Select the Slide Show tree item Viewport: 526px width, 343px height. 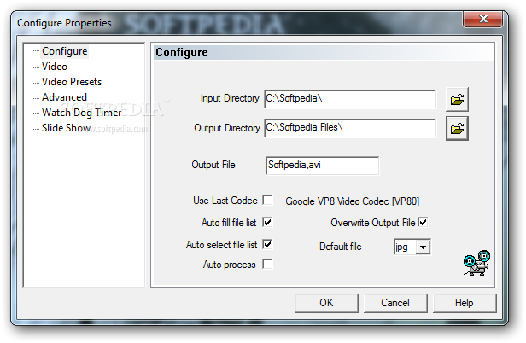pos(66,128)
